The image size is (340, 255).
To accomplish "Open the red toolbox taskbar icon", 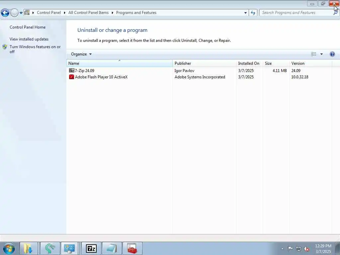I will click(132, 248).
